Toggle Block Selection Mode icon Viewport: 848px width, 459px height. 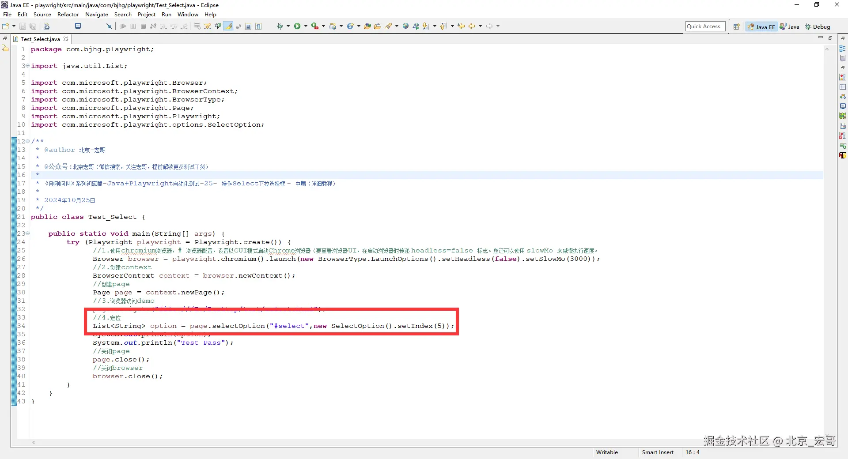click(248, 26)
